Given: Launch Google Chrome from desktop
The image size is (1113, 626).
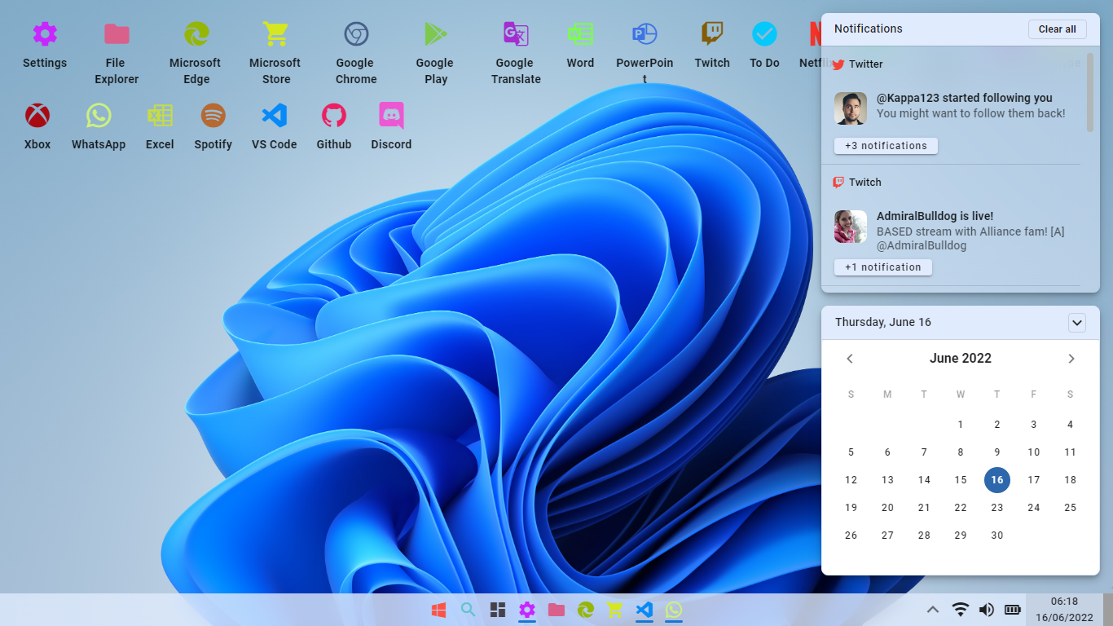Looking at the screenshot, I should 356,54.
